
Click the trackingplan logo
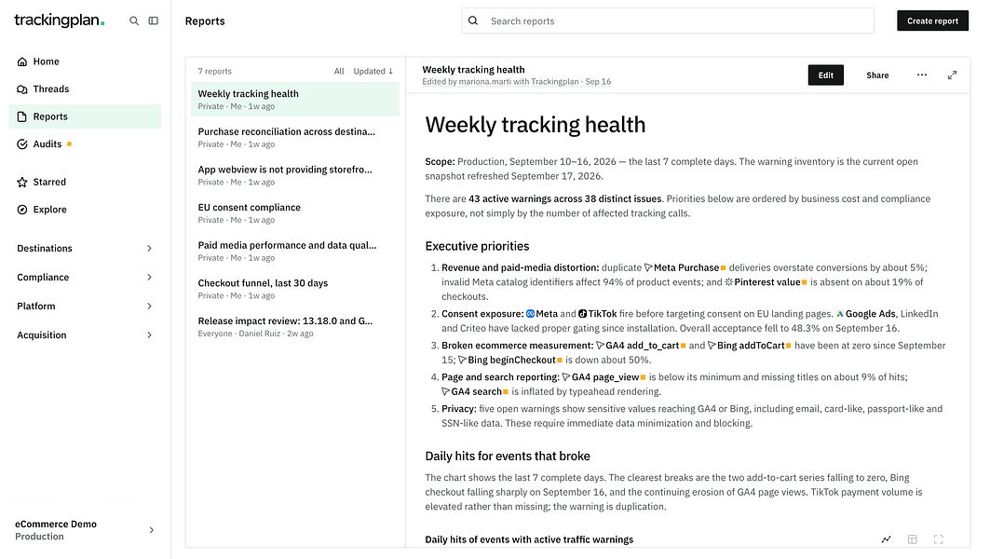pyautogui.click(x=60, y=20)
